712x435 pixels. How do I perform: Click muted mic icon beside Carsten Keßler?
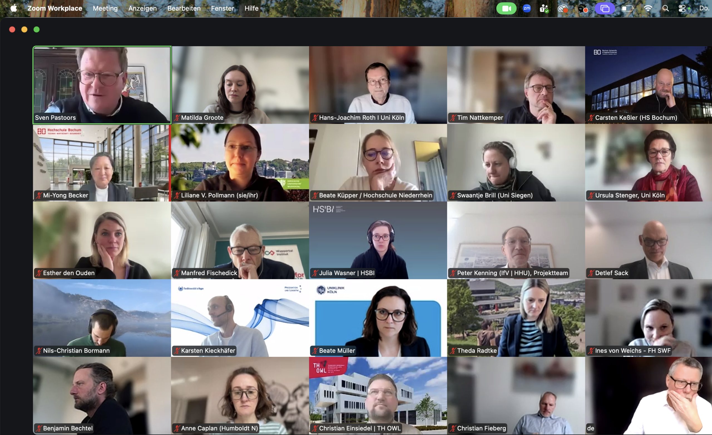(591, 118)
